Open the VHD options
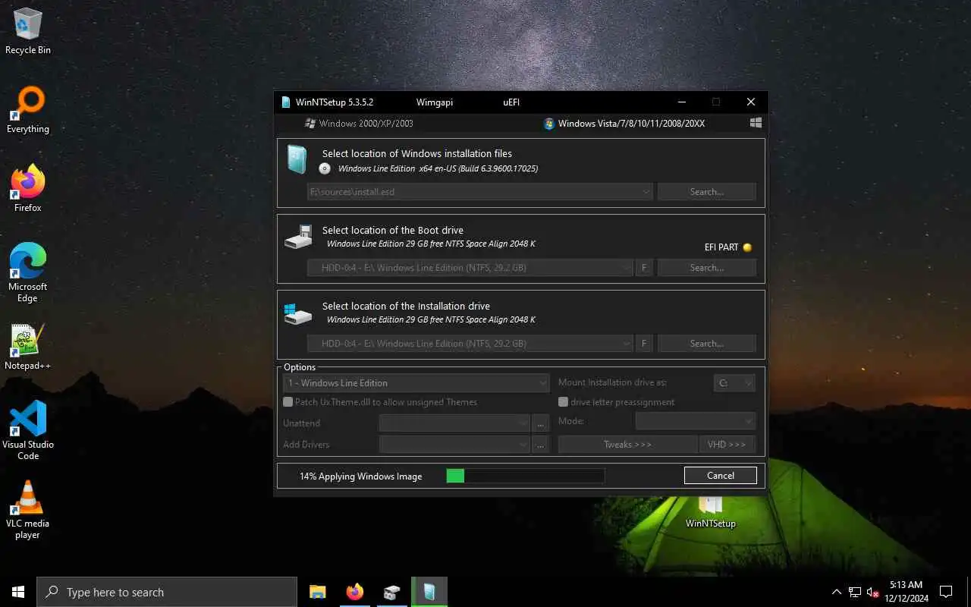 pyautogui.click(x=727, y=444)
